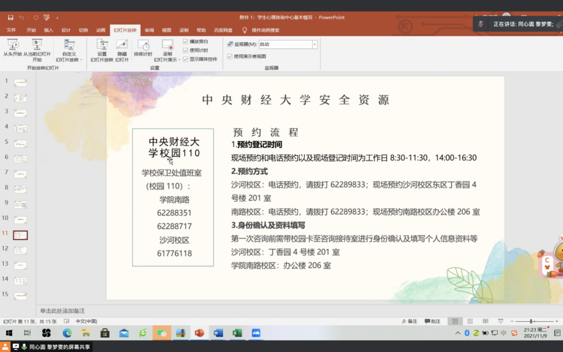The width and height of the screenshot is (563, 352).
Task: Open the Help (帮助) tab
Action: click(x=201, y=30)
